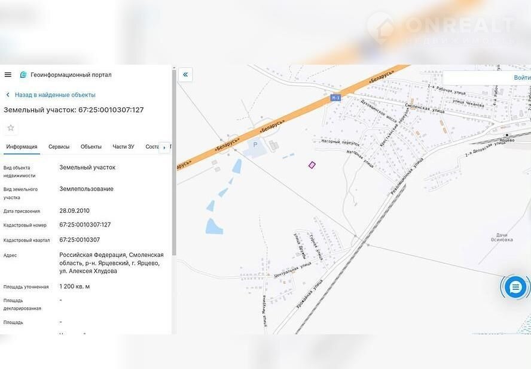
Task: Open the blue chat assistant bubble
Action: coord(514,288)
